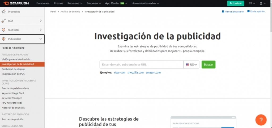Click the SEO local pin icon
Image resolution: width=272 pixels, height=128 pixels.
tap(3, 30)
